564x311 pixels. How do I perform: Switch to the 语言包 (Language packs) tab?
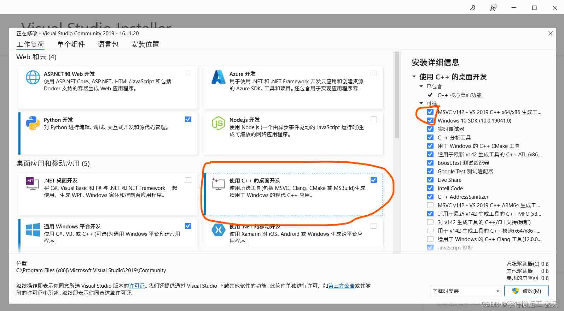[x=108, y=44]
